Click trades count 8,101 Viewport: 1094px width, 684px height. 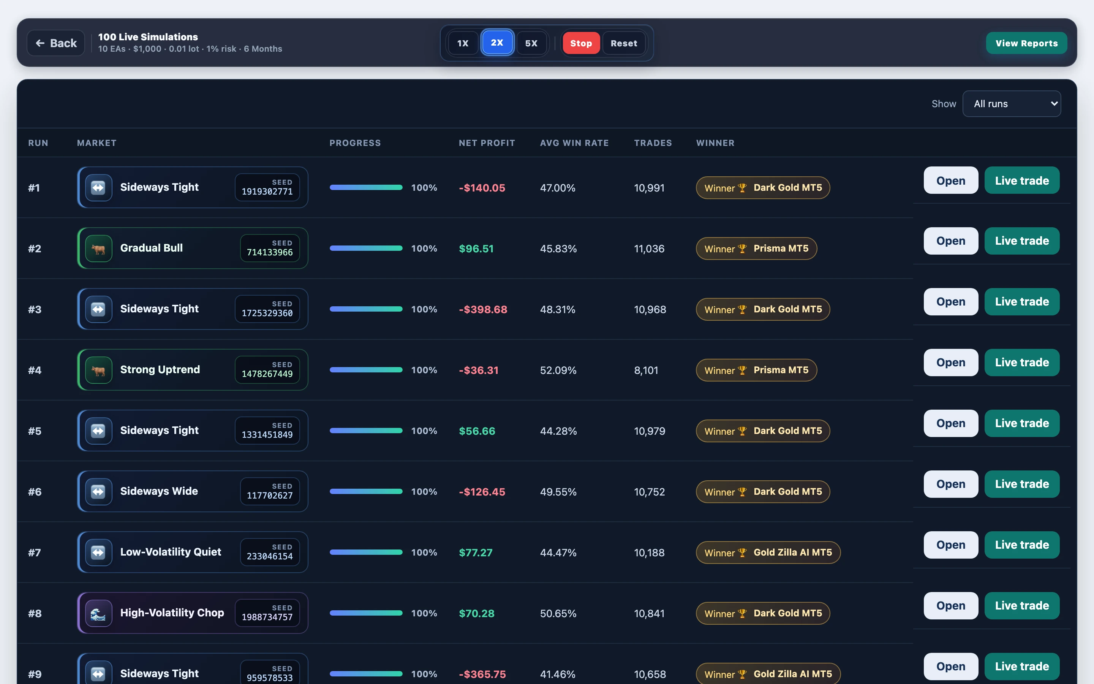(x=646, y=370)
